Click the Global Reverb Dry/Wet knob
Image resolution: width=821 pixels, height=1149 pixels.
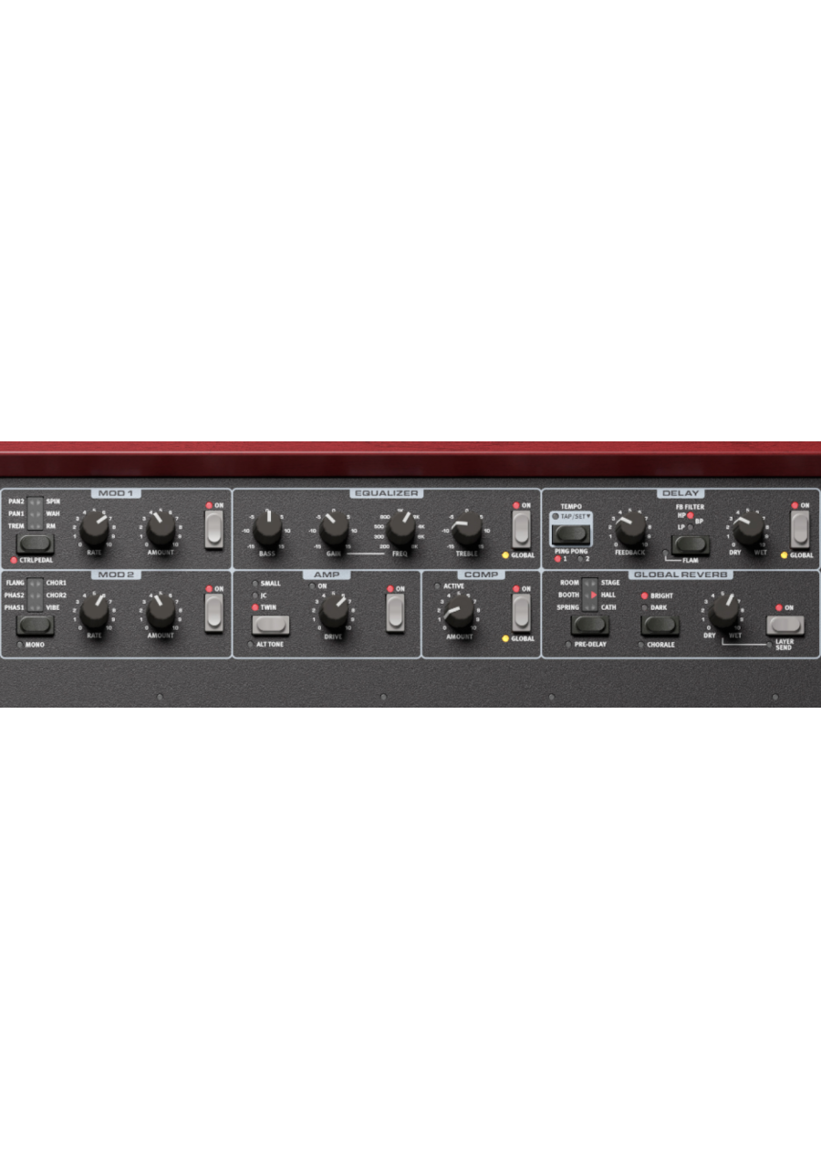point(724,611)
